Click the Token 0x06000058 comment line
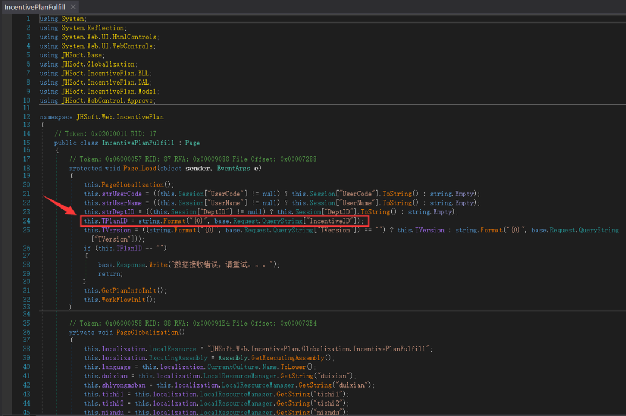626x416 pixels. (193, 323)
